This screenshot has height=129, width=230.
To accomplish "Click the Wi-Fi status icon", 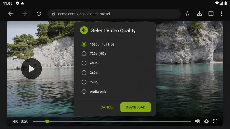I will [217, 3].
